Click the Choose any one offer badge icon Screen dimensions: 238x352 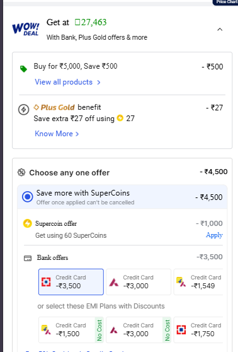pos(21,172)
